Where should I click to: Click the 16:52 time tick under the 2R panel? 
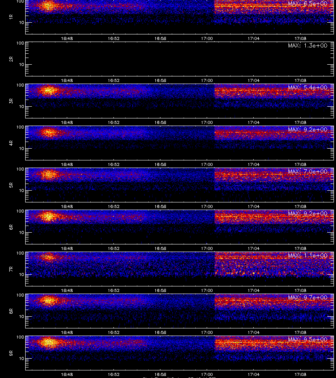point(113,81)
